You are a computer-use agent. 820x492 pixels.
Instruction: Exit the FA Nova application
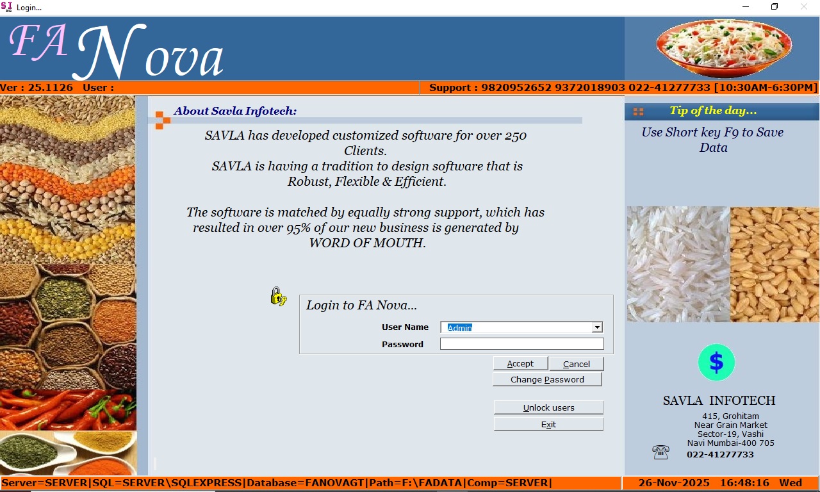(x=548, y=425)
